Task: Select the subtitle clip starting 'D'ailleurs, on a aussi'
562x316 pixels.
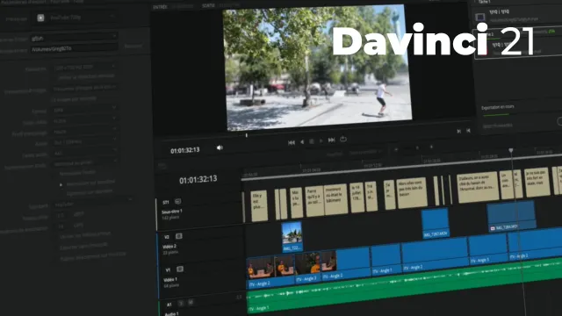Action: coord(478,187)
